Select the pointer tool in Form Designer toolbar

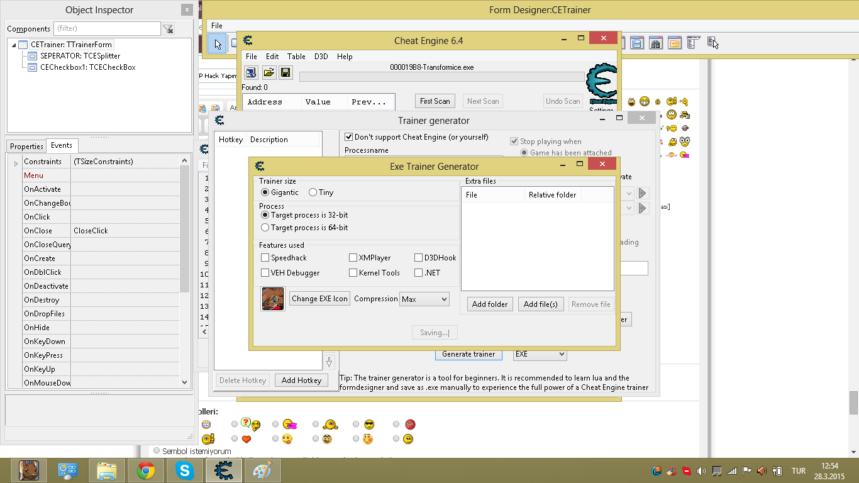(218, 43)
